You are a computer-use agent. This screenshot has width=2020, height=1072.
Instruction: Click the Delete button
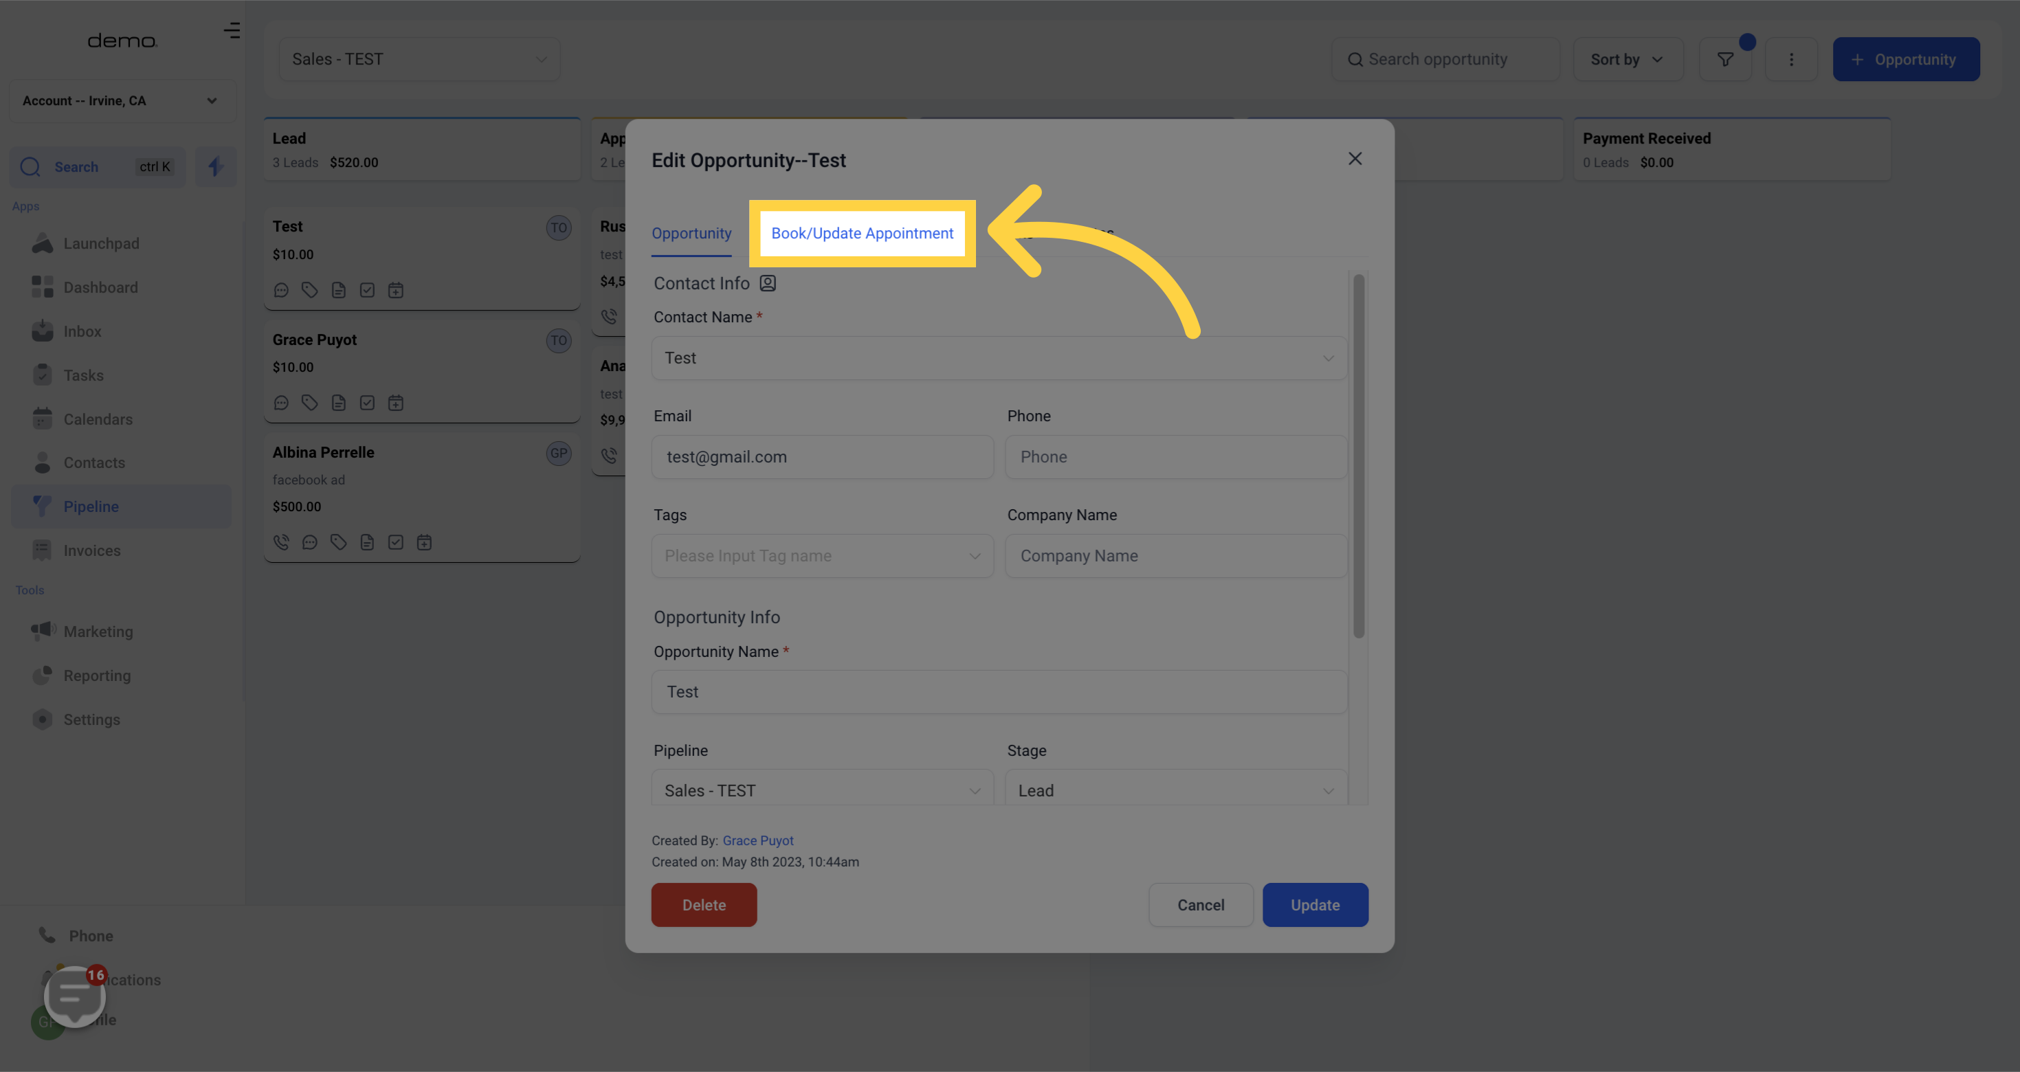coord(704,905)
